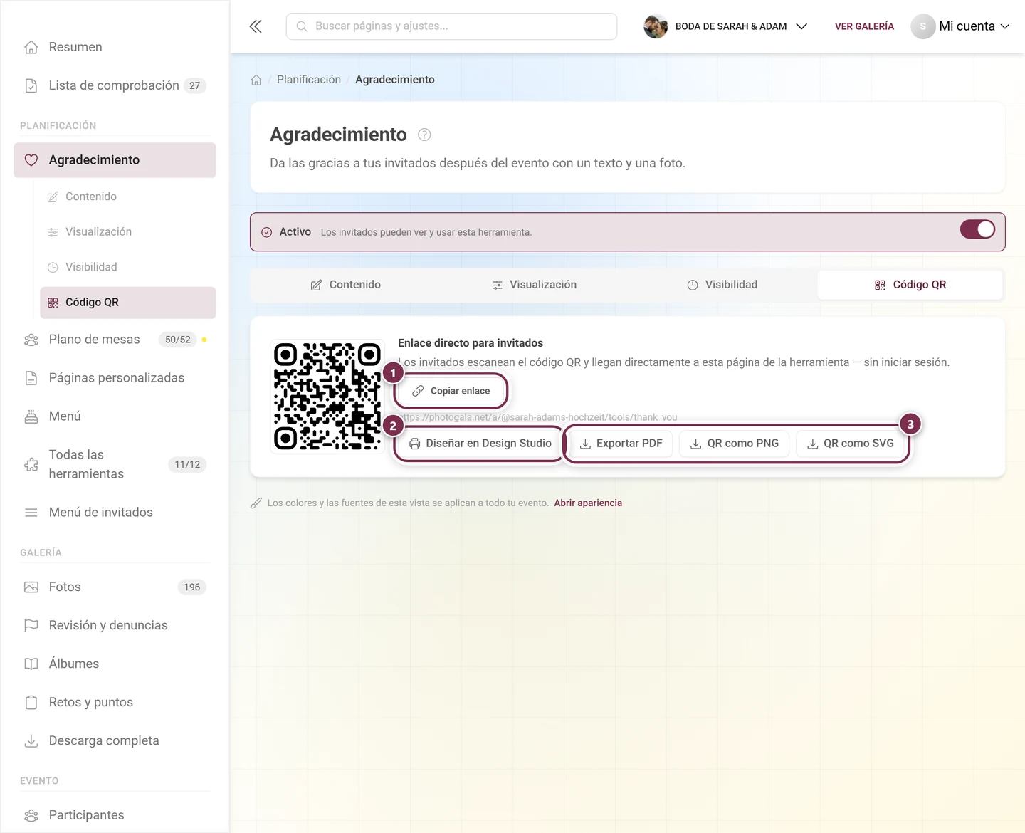The width and height of the screenshot is (1025, 833).
Task: Download QR como PNG
Action: pyautogui.click(x=735, y=444)
